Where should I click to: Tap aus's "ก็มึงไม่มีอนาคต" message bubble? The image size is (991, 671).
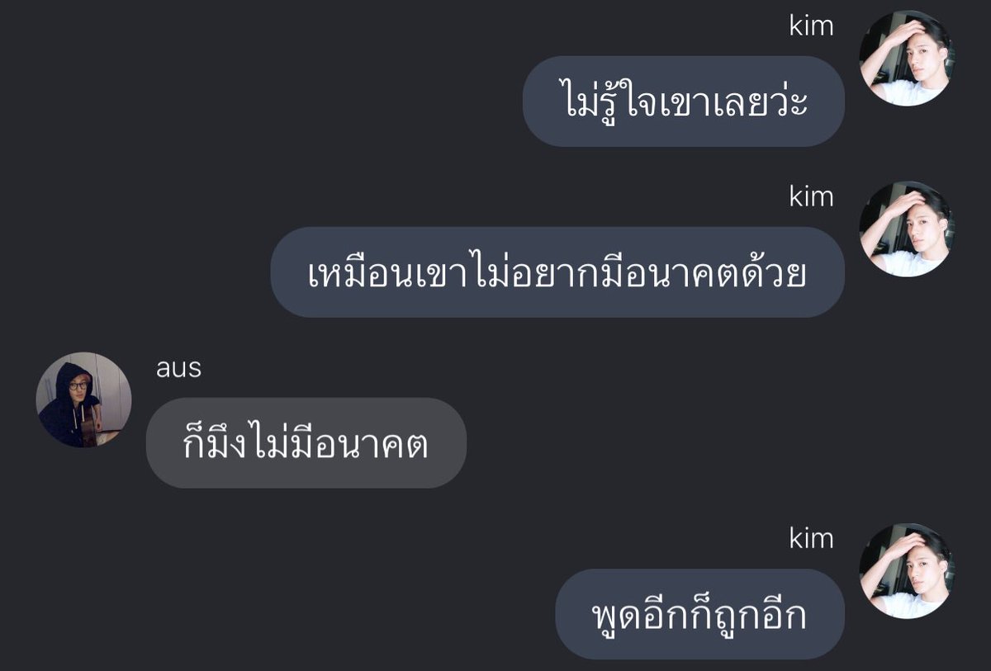(306, 443)
